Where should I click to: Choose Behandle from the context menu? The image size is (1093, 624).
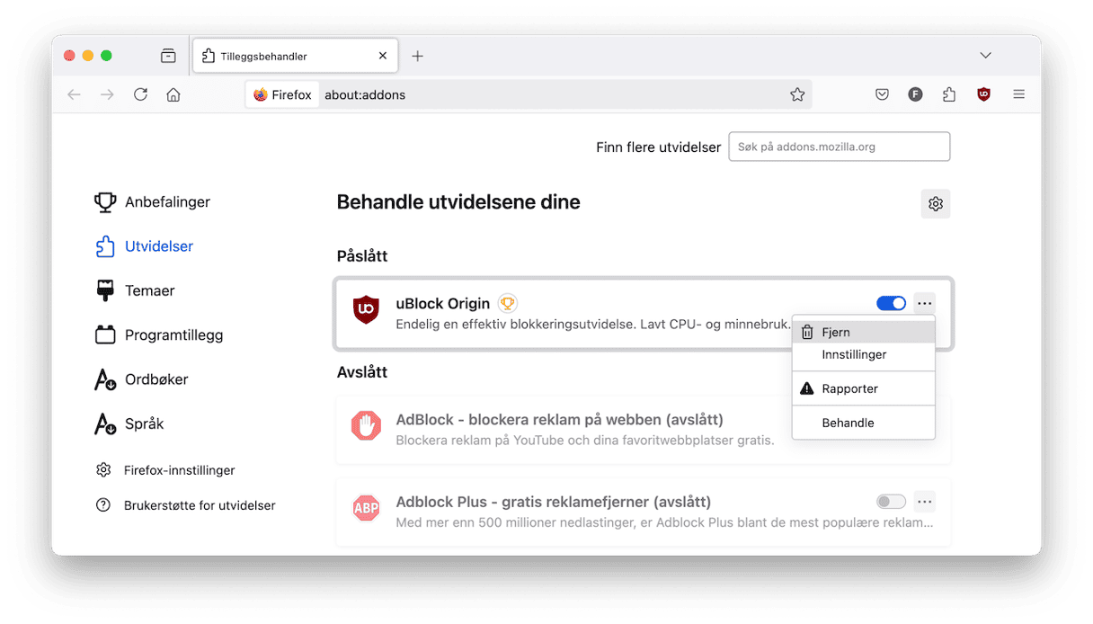pyautogui.click(x=864, y=423)
